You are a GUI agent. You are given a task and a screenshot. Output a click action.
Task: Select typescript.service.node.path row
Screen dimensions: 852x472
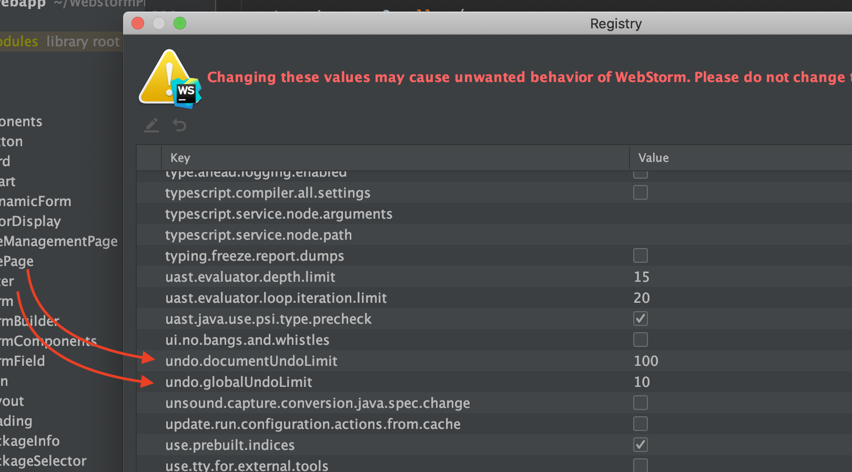(x=258, y=235)
